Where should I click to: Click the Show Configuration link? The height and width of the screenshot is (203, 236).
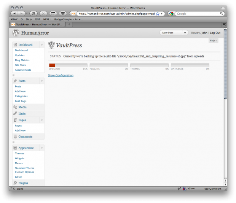coord(61,75)
